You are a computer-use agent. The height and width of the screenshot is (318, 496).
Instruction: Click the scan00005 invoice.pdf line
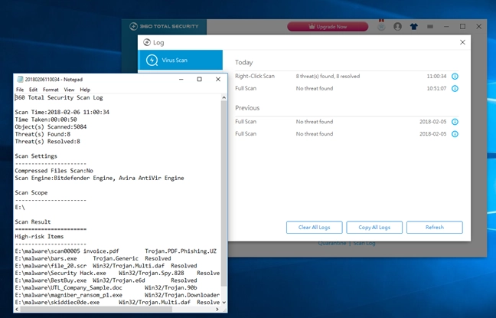116,251
